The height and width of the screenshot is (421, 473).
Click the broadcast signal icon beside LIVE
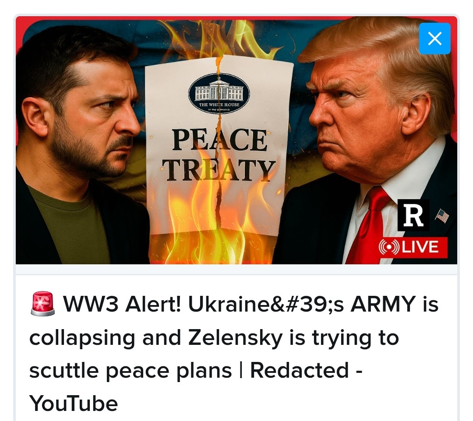coord(389,247)
